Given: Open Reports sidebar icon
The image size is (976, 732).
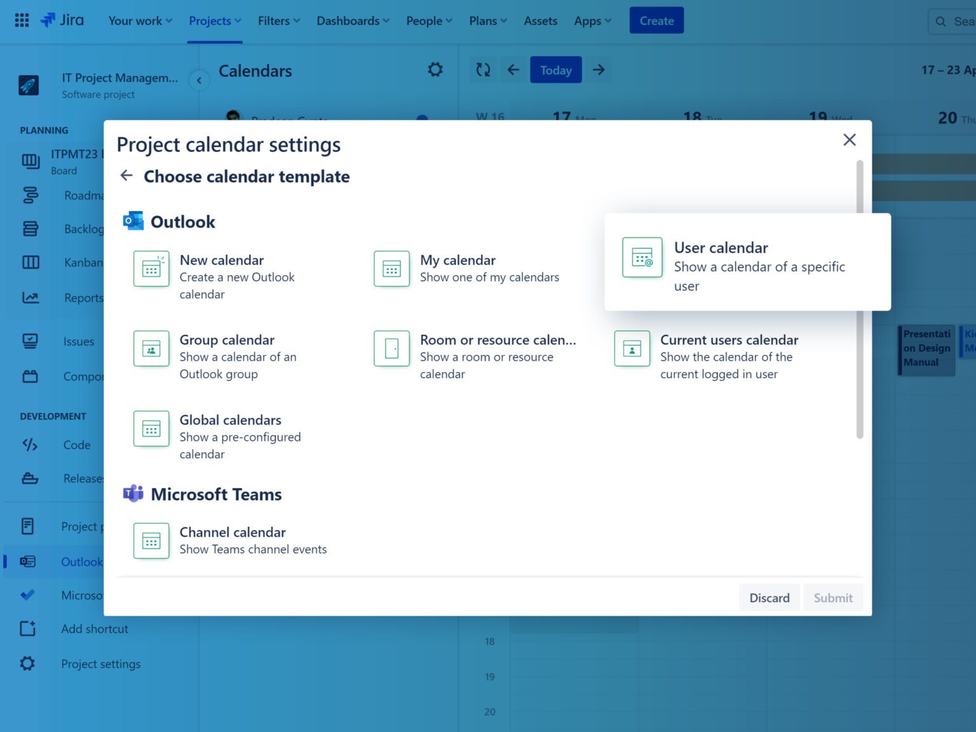Looking at the screenshot, I should click(30, 297).
